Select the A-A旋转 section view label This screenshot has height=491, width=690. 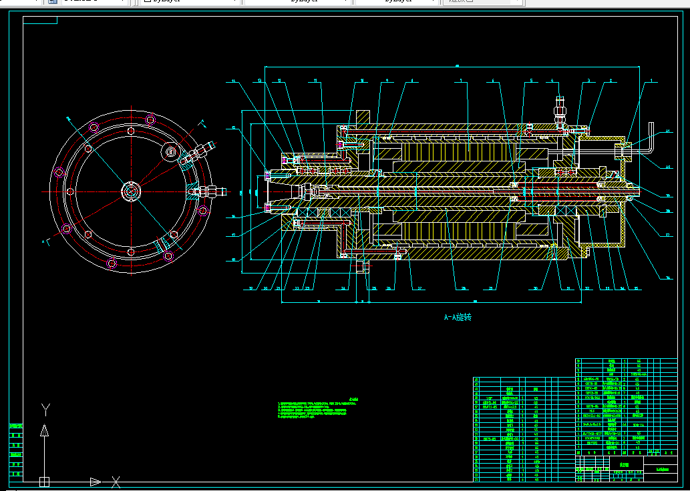(x=458, y=317)
